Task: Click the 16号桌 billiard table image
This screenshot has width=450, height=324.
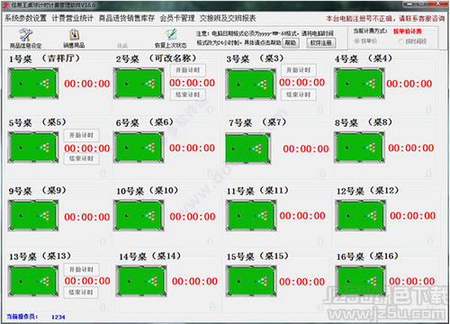Action: pos(360,282)
